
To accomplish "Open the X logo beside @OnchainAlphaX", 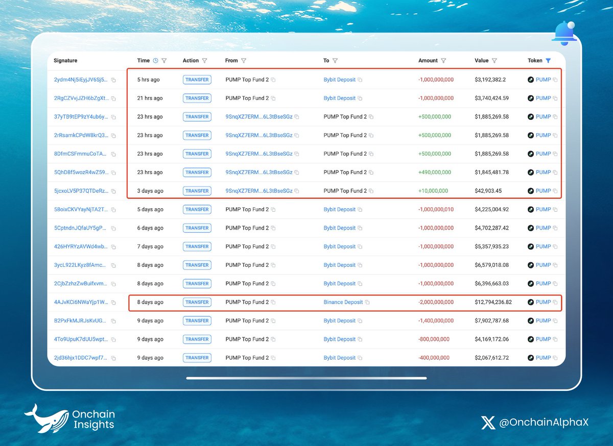I will (x=488, y=423).
